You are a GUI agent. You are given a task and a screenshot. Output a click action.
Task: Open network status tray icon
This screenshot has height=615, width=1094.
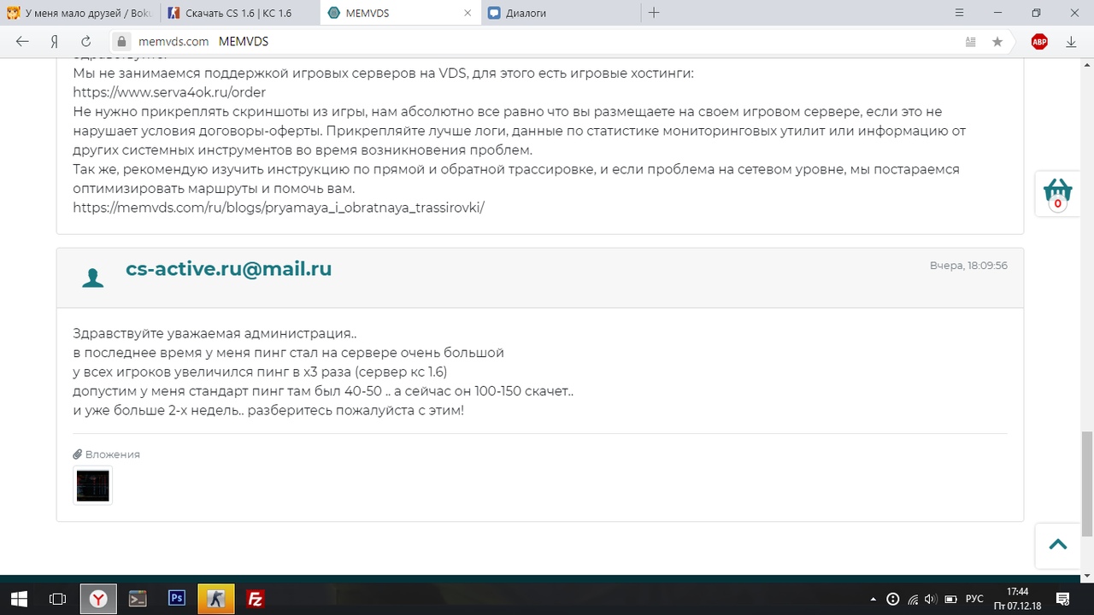point(913,599)
